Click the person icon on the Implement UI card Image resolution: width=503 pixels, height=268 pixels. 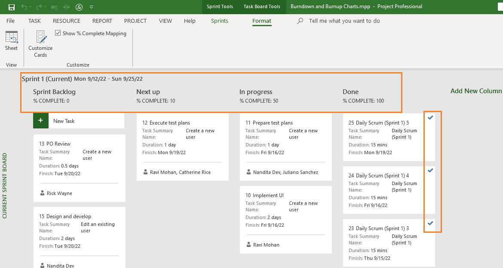(x=248, y=245)
